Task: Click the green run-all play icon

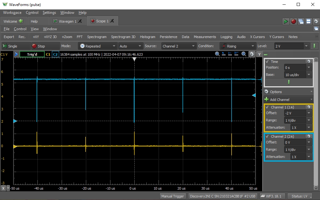Action: (x=286, y=21)
